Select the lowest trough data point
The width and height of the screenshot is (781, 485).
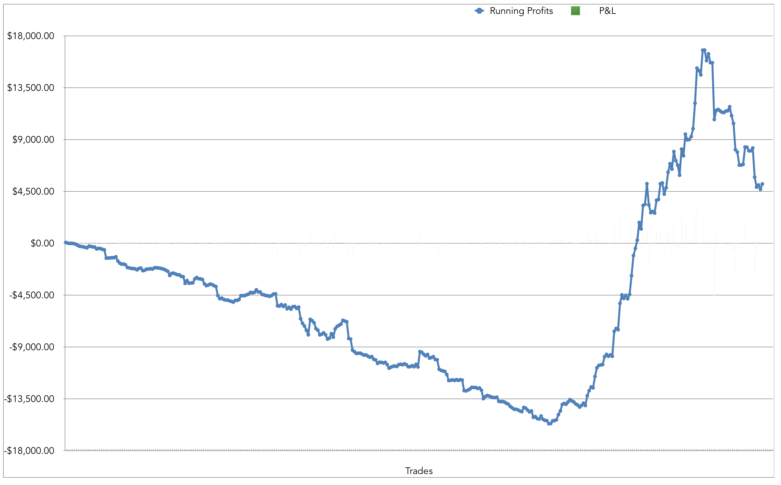(549, 424)
